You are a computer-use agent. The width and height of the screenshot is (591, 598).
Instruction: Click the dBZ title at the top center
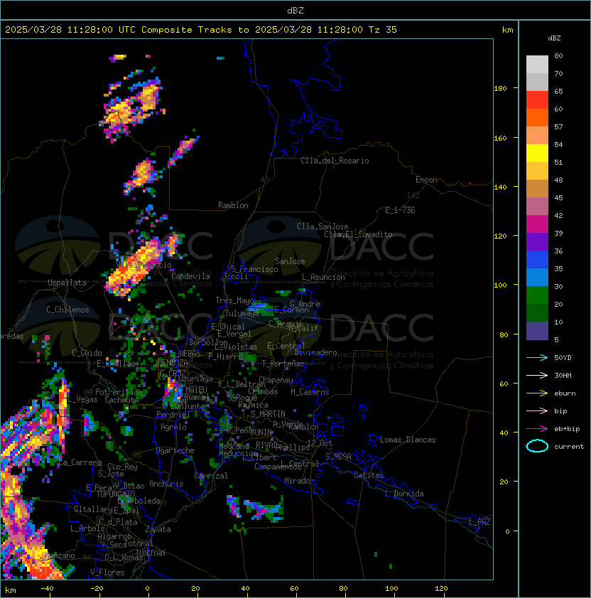pos(295,11)
